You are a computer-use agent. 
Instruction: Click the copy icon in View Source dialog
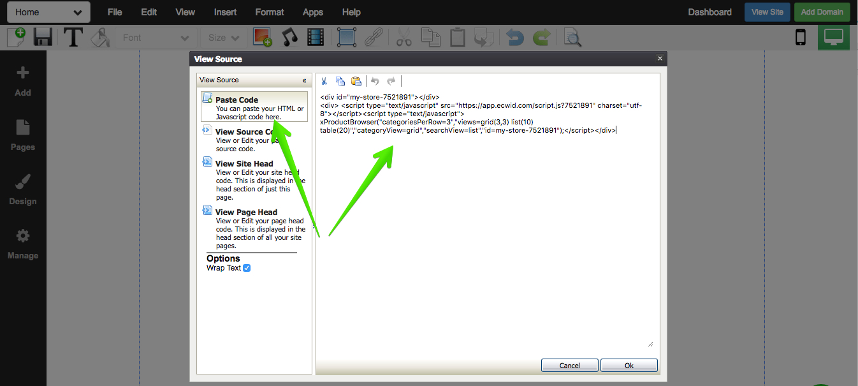tap(340, 81)
